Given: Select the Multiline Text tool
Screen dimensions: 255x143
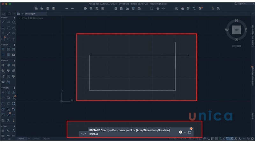Looking at the screenshot, I should [x=3, y=131].
